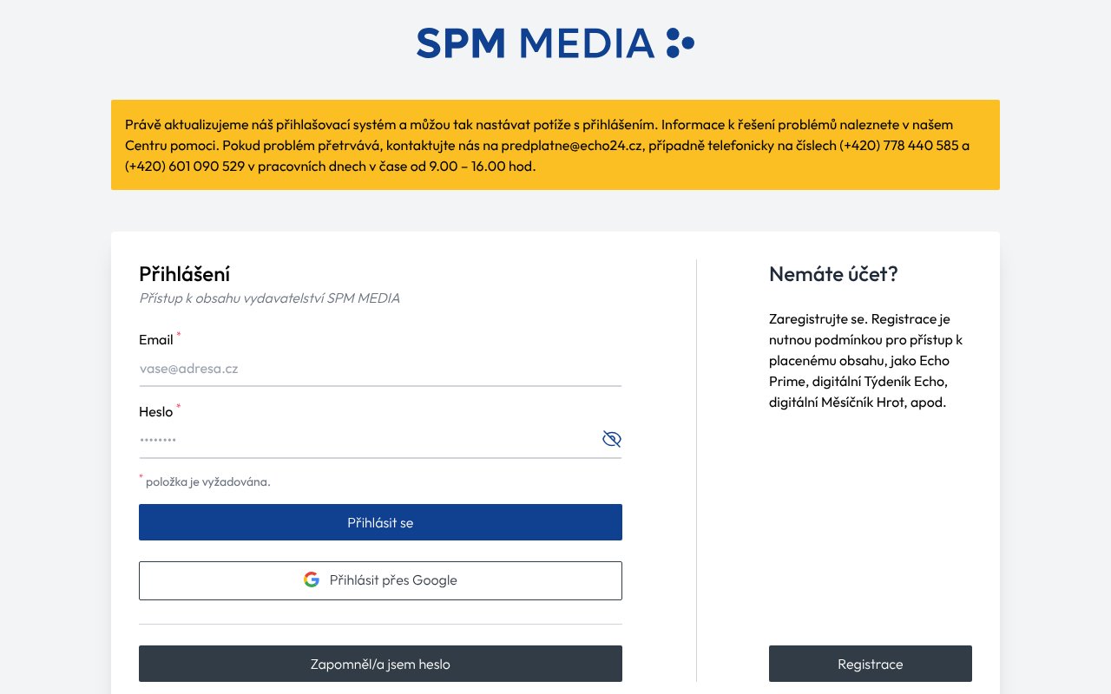This screenshot has width=1111, height=694.
Task: Click the three-dot symbol next to SPM MEDIA
Action: pyautogui.click(x=680, y=42)
